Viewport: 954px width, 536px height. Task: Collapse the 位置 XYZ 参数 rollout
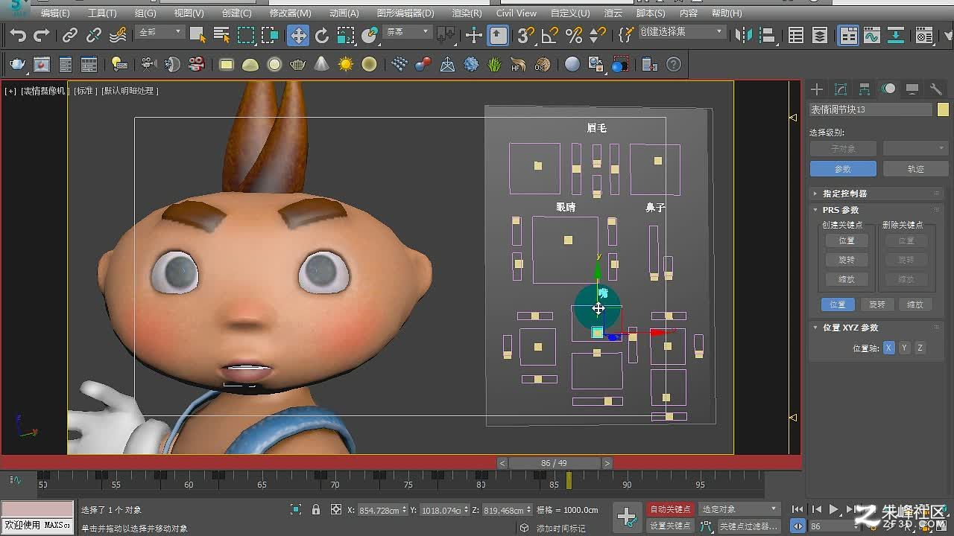coord(876,328)
